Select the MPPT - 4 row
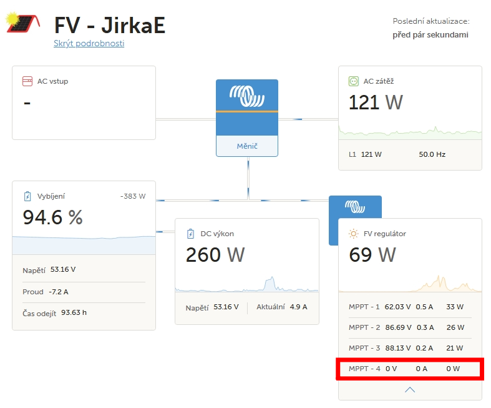491x408 pixels. pos(410,369)
